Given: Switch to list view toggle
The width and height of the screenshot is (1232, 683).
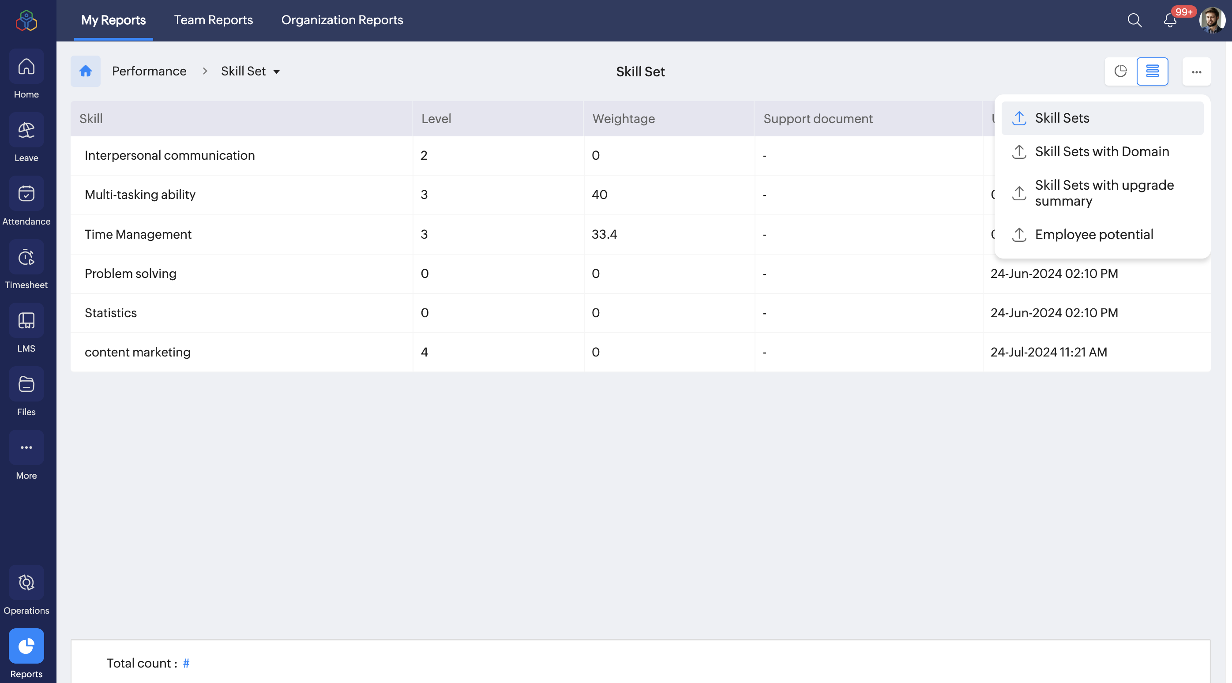Looking at the screenshot, I should tap(1152, 71).
